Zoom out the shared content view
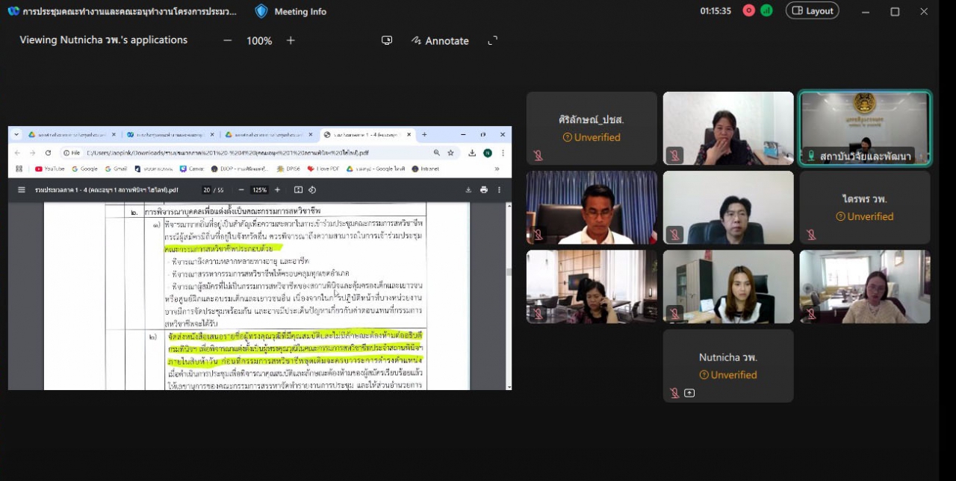 [228, 40]
